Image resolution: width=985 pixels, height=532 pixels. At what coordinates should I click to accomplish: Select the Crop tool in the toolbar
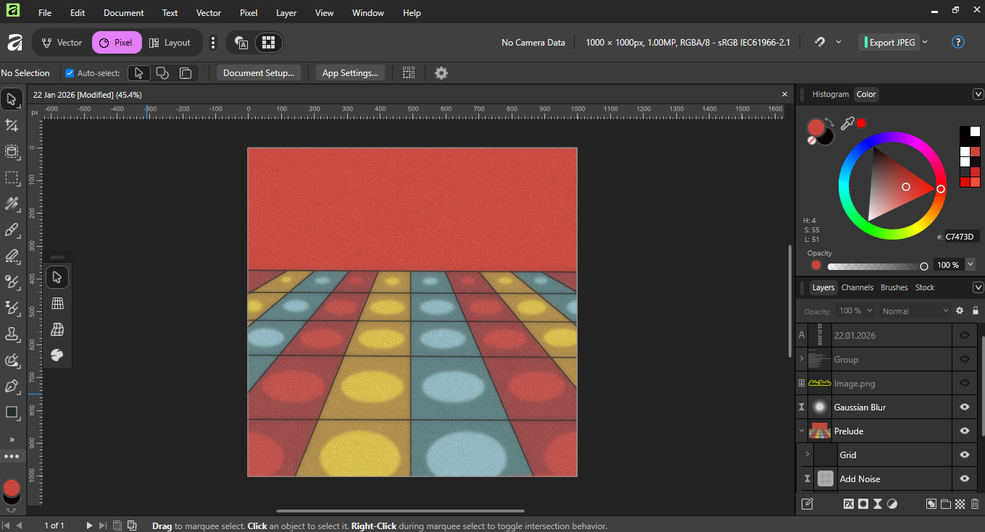pyautogui.click(x=12, y=125)
